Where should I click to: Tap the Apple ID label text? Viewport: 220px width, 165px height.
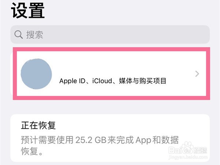point(72,81)
